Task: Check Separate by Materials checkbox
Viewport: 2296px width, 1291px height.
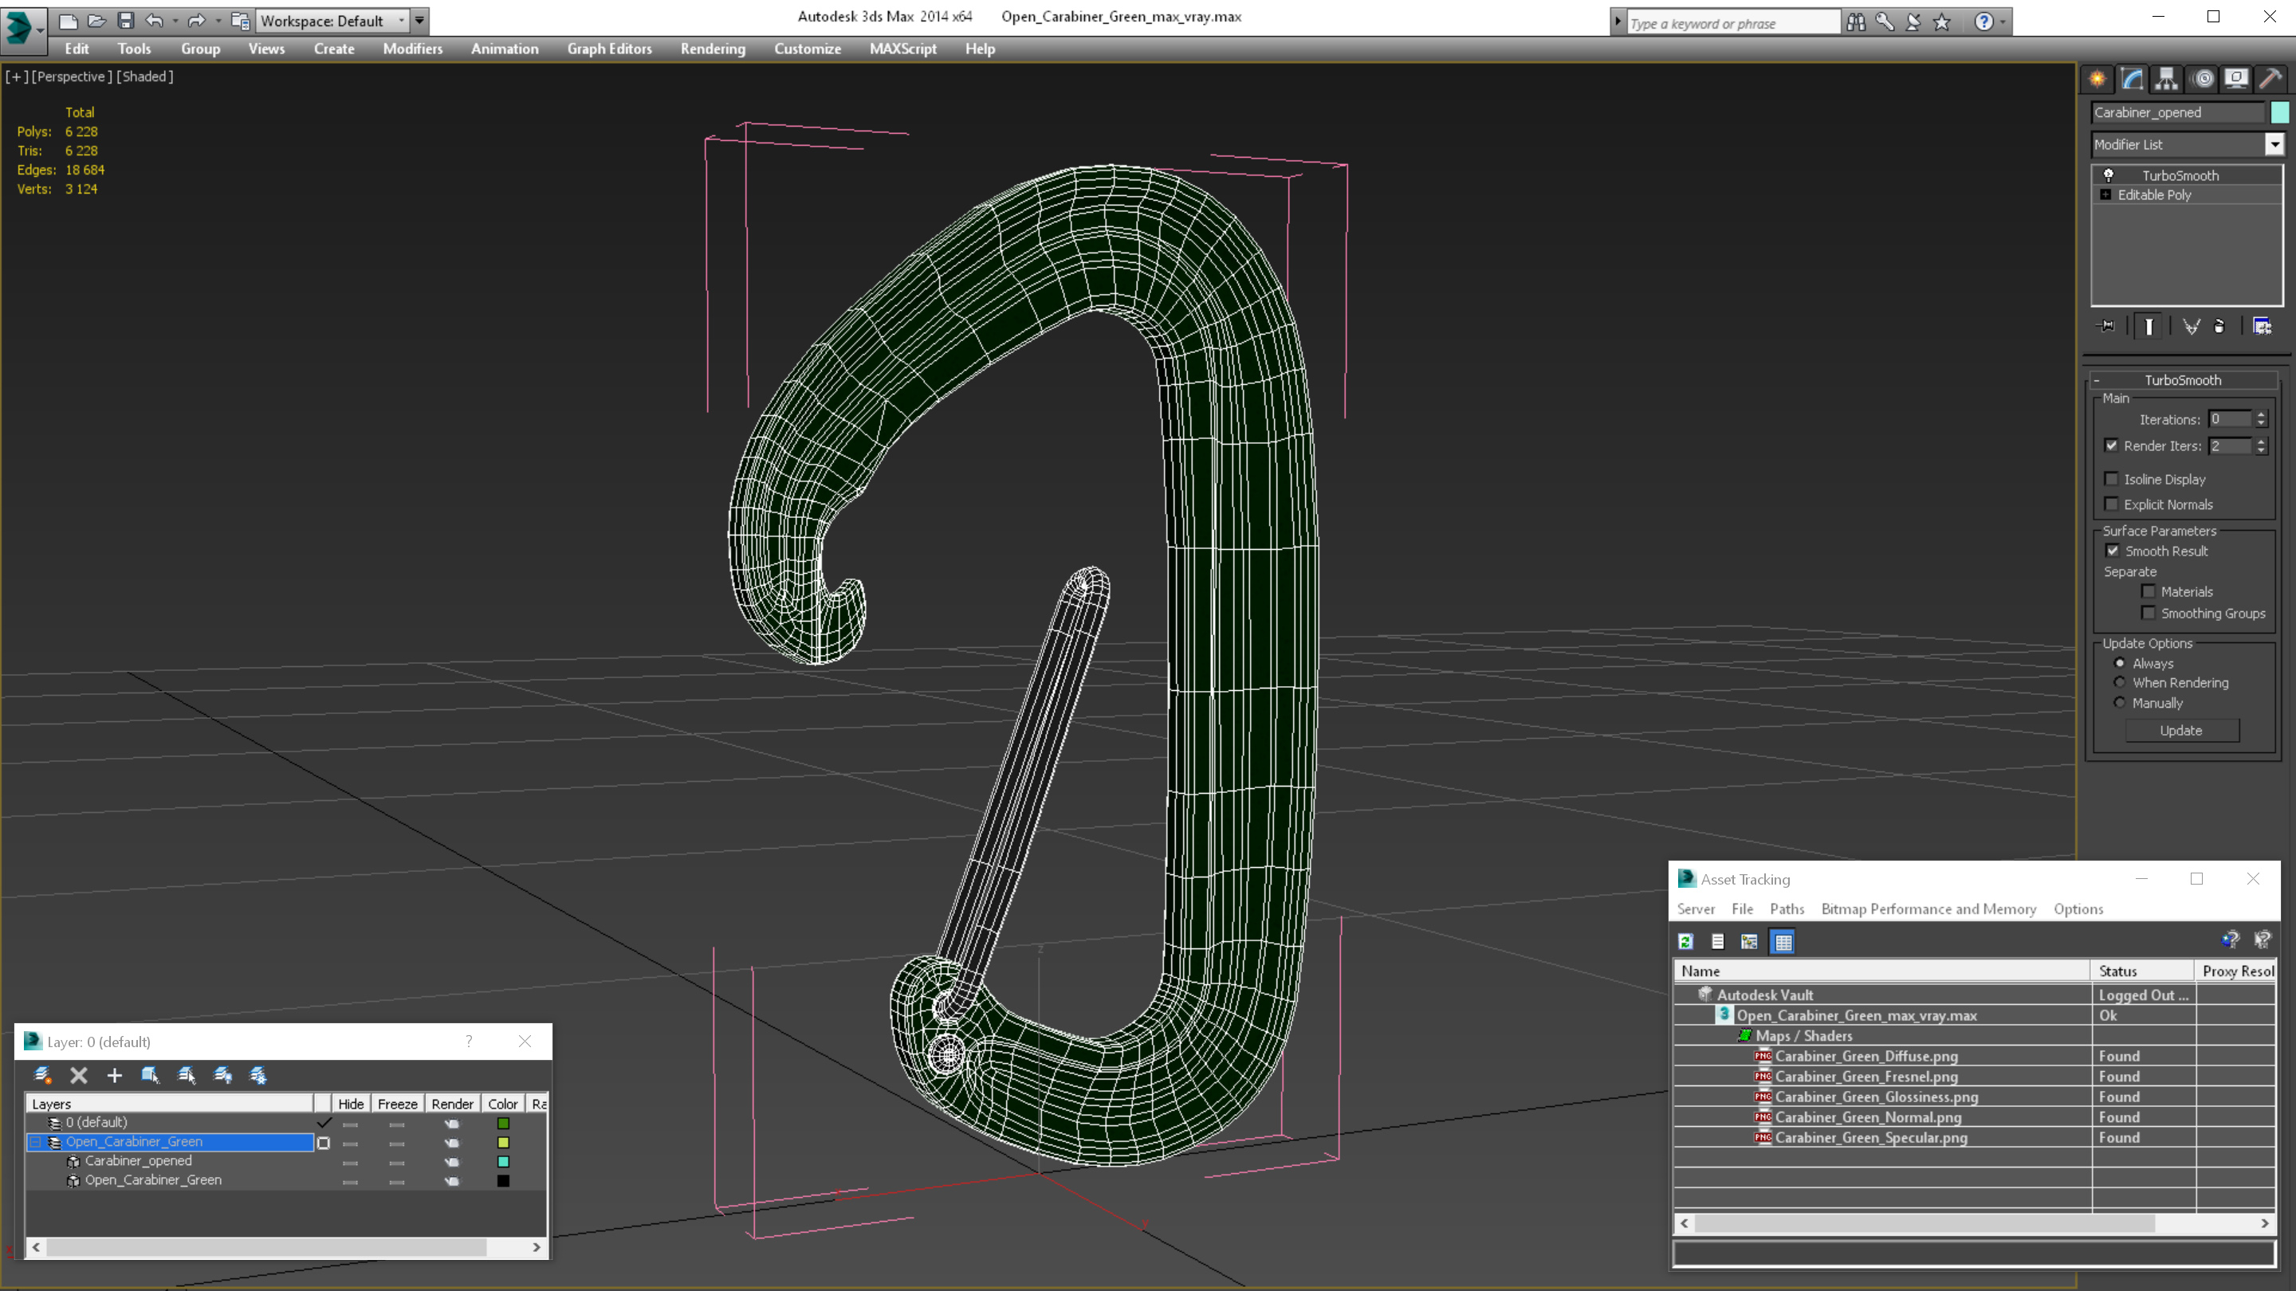Action: (2149, 591)
